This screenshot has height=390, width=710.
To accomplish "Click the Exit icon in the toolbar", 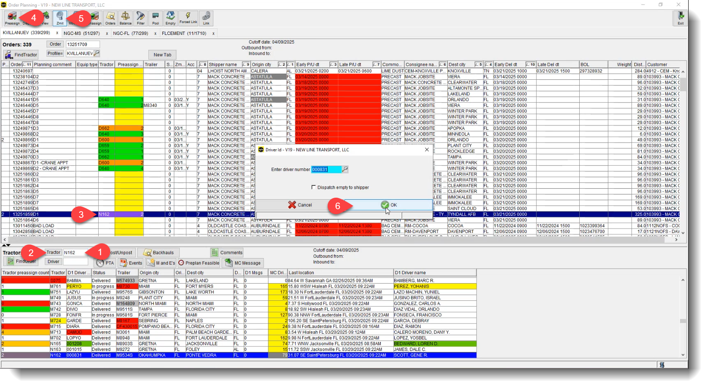I will click(x=680, y=18).
